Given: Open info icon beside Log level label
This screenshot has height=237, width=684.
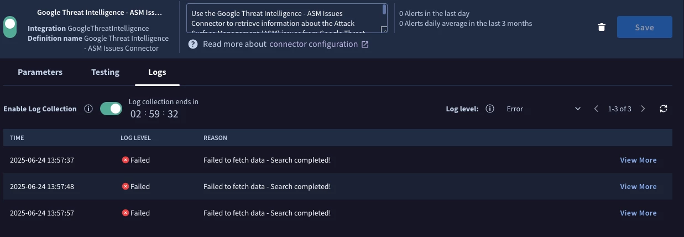Looking at the screenshot, I should tap(489, 109).
